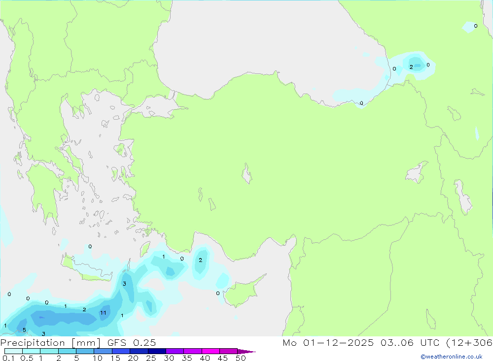Click the '15' legend label
Image resolution: width=493 pixels, height=361 pixels.
coord(115,358)
